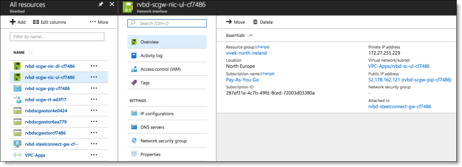Open ellipsis menu for rvbdscgwstor4e0424
This screenshot has width=462, height=167.
tap(94, 111)
